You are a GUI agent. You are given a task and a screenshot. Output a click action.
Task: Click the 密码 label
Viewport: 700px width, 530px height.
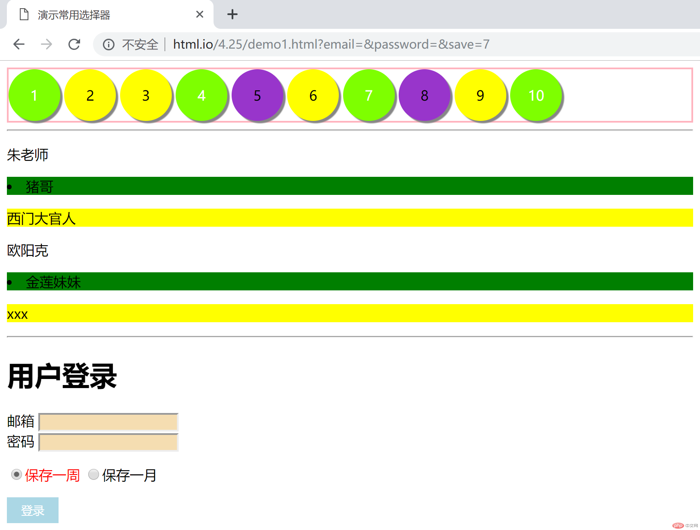[21, 441]
